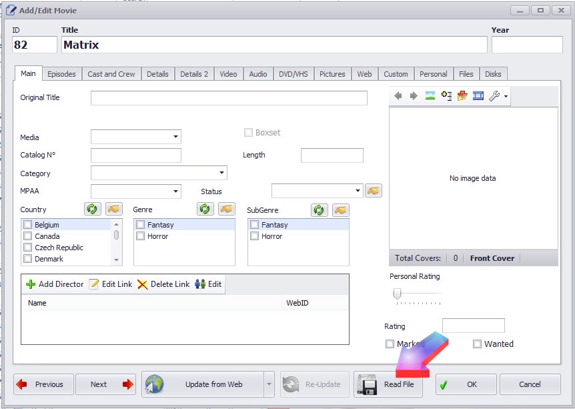Click Add Director plus button
This screenshot has height=409, width=575.
point(55,284)
